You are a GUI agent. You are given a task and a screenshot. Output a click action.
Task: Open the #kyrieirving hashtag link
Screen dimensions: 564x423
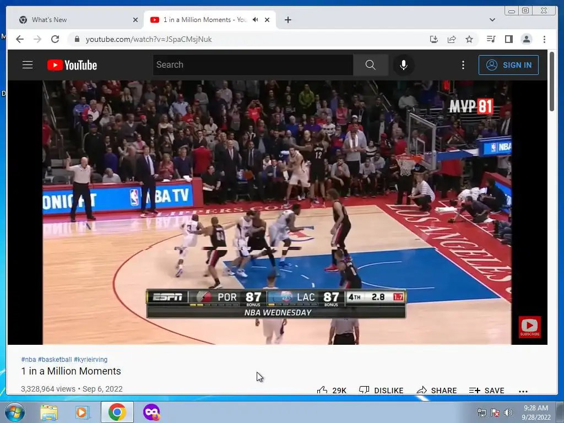(90, 359)
